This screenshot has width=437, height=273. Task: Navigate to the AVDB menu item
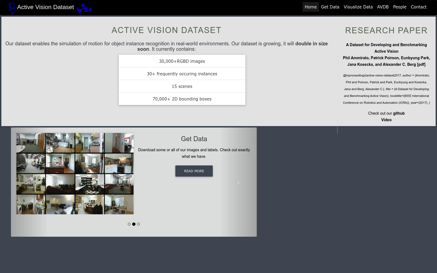tap(383, 7)
